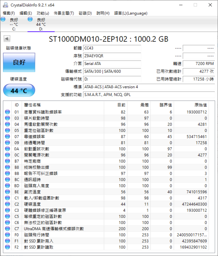
Task: Open the 語言(L)(Language) menu
Action: click(131, 13)
